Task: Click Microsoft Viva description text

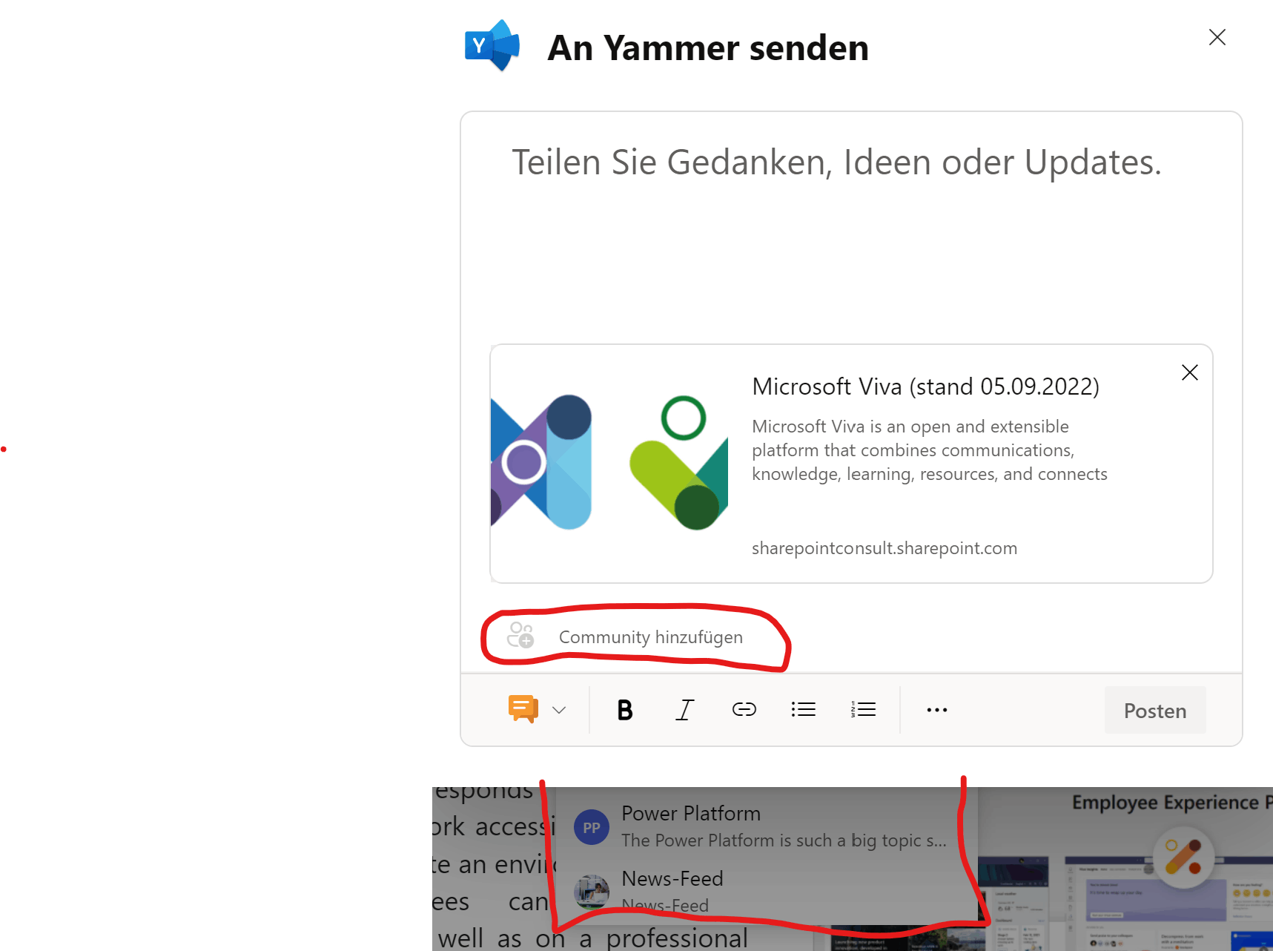Action: point(930,450)
